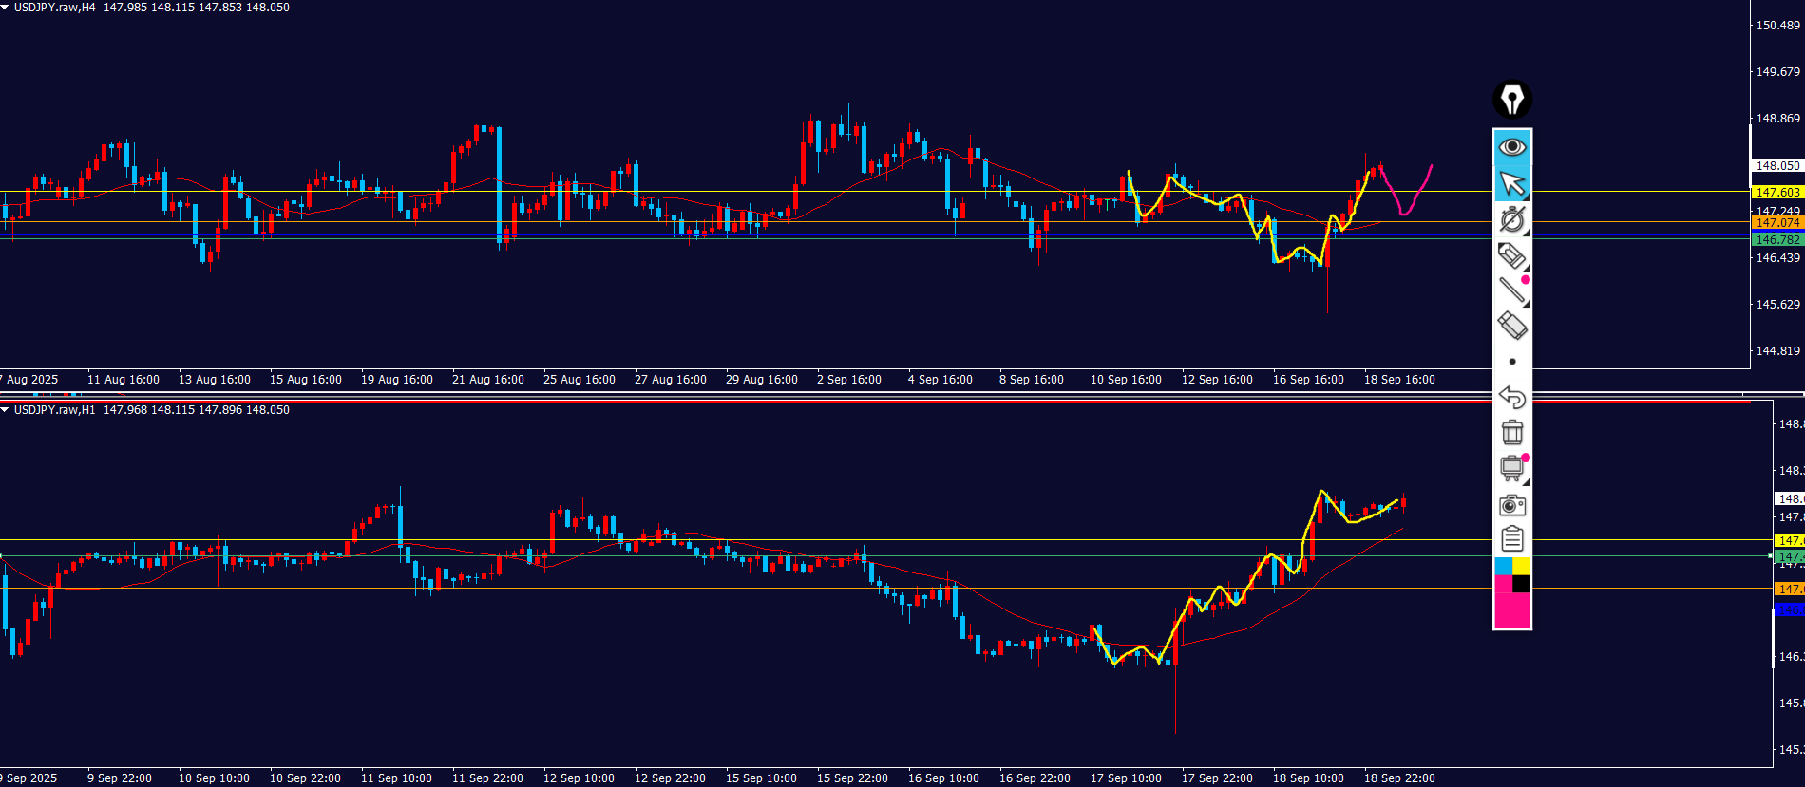Select the straight line drawing tool
The height and width of the screenshot is (787, 1805).
tap(1511, 290)
